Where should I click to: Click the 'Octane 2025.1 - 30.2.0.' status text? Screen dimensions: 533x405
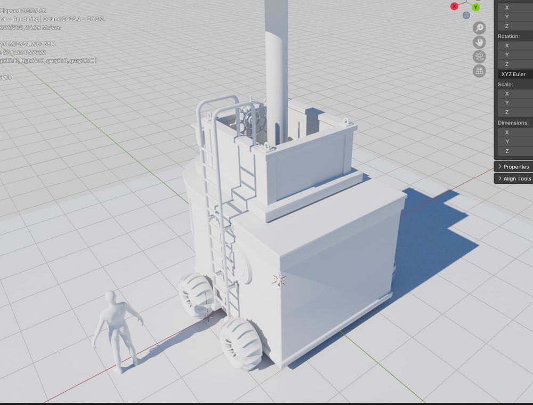pos(74,19)
